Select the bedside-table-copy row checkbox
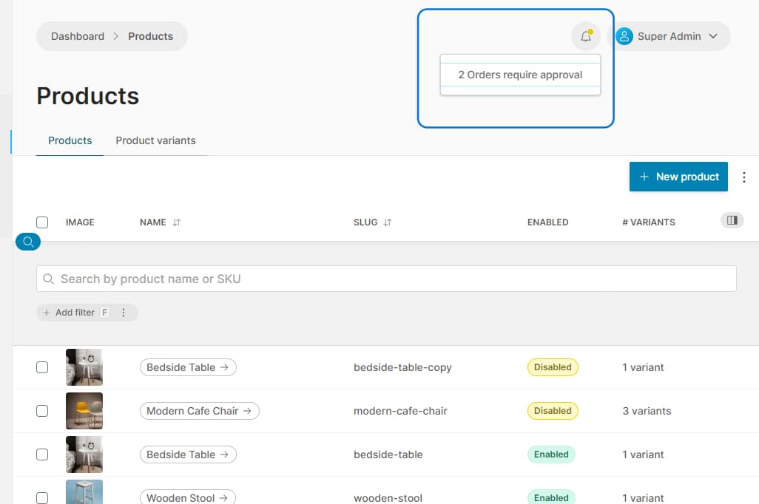 (x=42, y=367)
